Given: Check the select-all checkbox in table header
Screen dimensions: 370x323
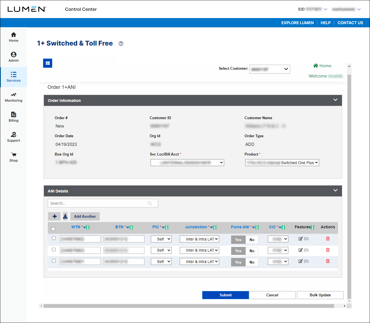Looking at the screenshot, I should point(53,229).
